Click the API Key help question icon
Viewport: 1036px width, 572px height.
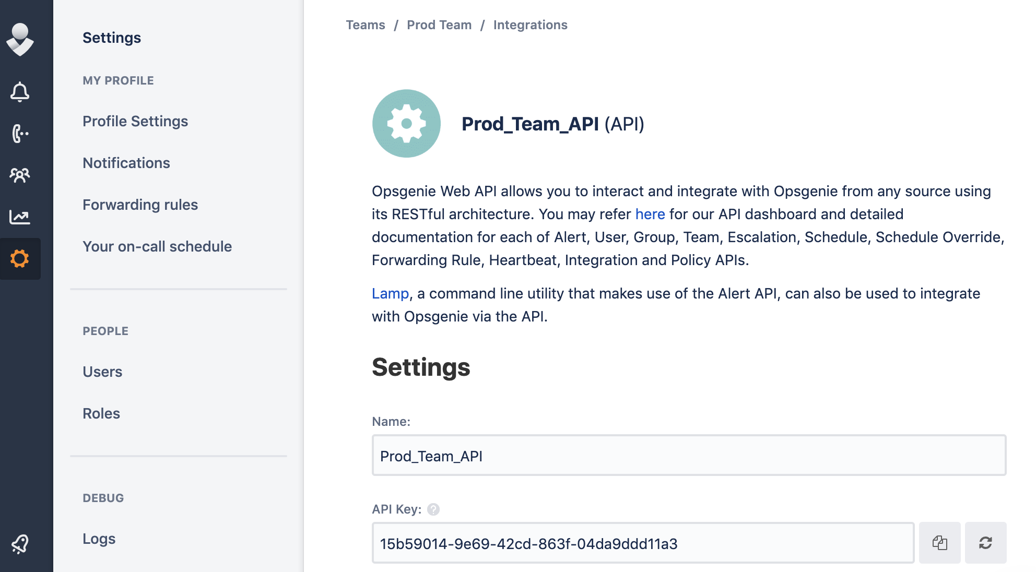click(433, 509)
